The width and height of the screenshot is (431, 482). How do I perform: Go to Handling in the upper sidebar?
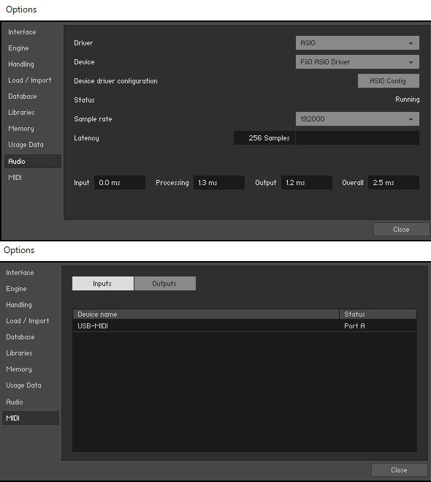coord(21,64)
